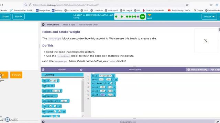Select current level 10 progress bubble
This screenshot has height=123, width=220.
(x=142, y=17)
